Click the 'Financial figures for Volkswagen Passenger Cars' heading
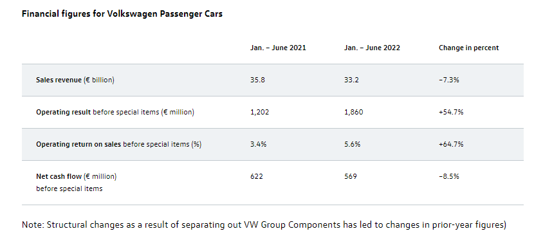543x247 pixels. click(122, 14)
